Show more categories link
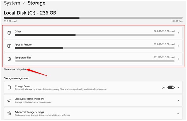Image resolution: width=187 pixels, height=121 pixels. (x=15, y=69)
